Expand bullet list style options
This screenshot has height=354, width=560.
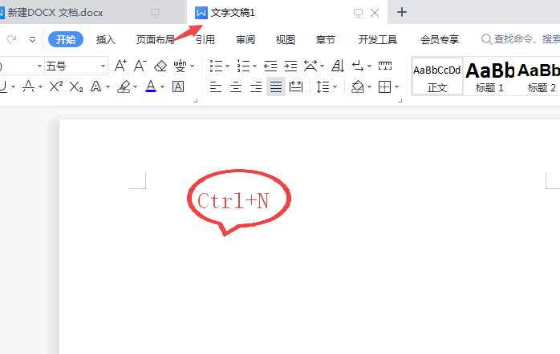(227, 66)
